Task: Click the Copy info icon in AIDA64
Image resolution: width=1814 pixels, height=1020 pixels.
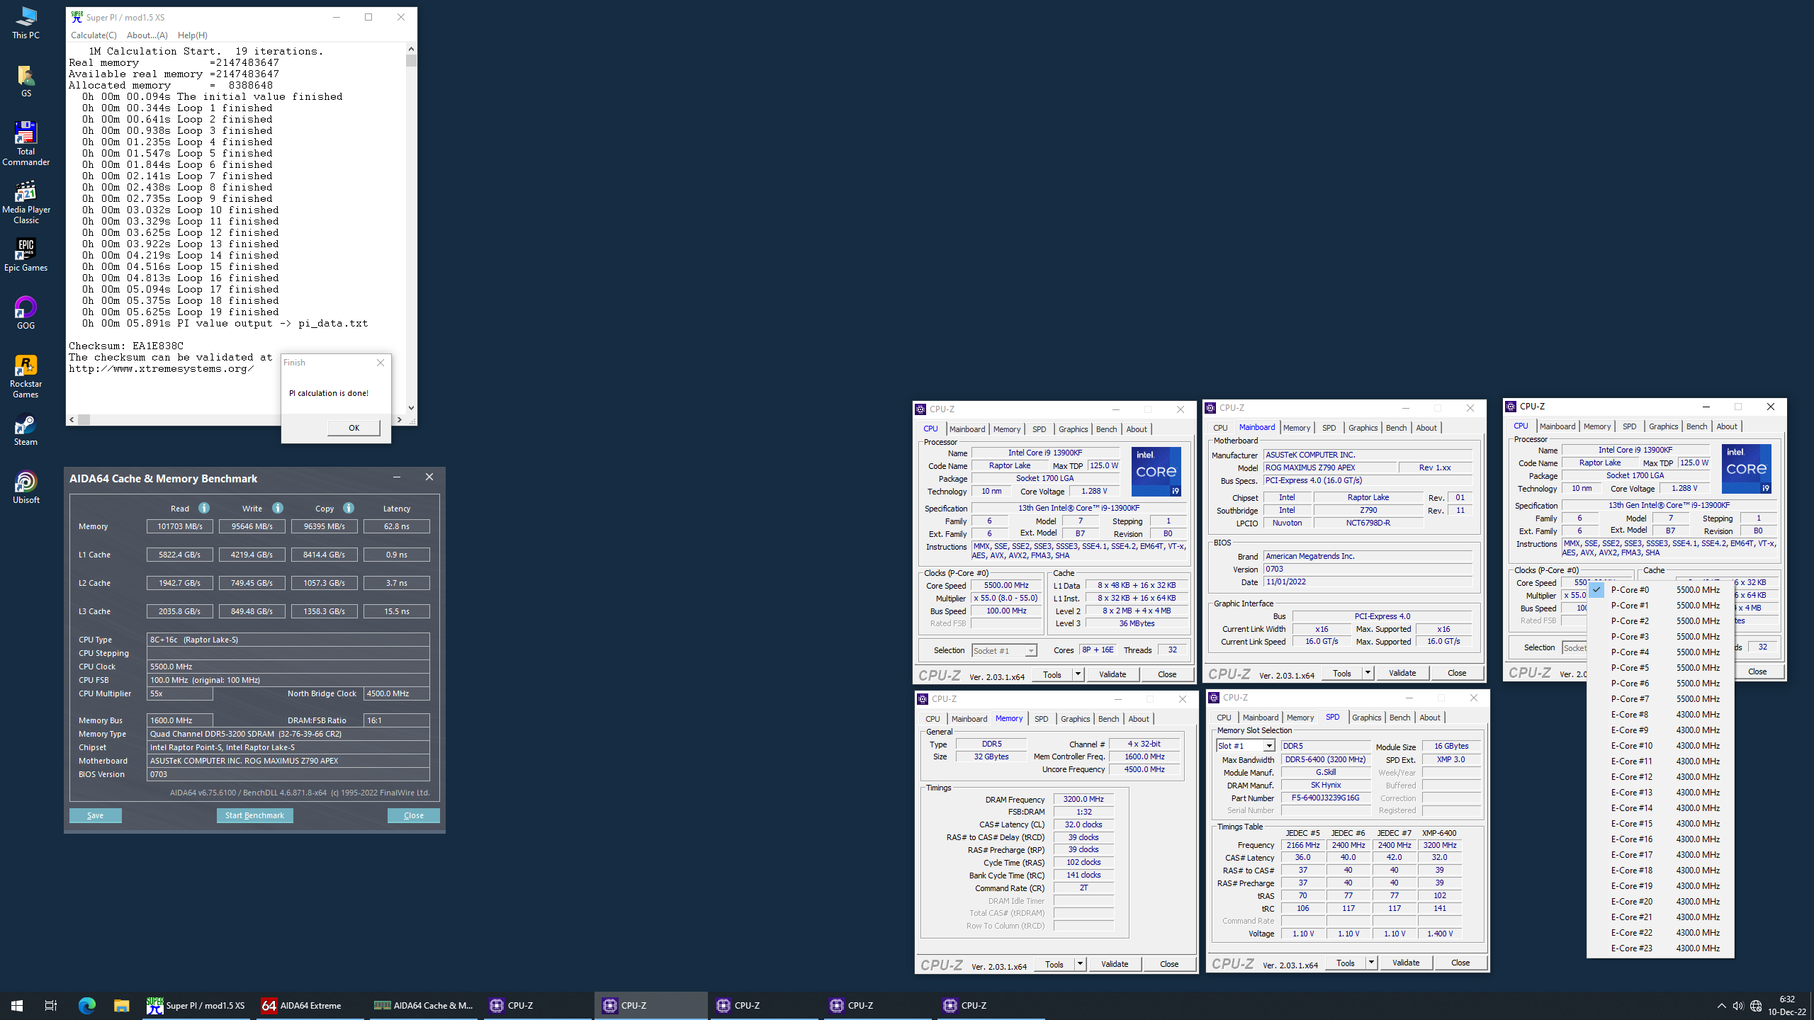Action: point(348,508)
